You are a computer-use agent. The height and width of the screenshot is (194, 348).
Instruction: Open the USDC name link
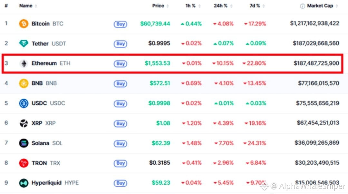48,103
